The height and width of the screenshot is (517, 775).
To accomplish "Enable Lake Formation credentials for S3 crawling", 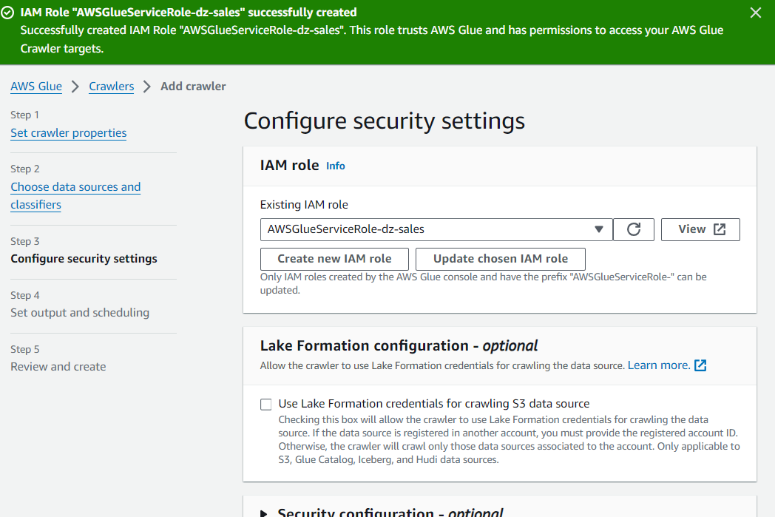I will tap(266, 404).
